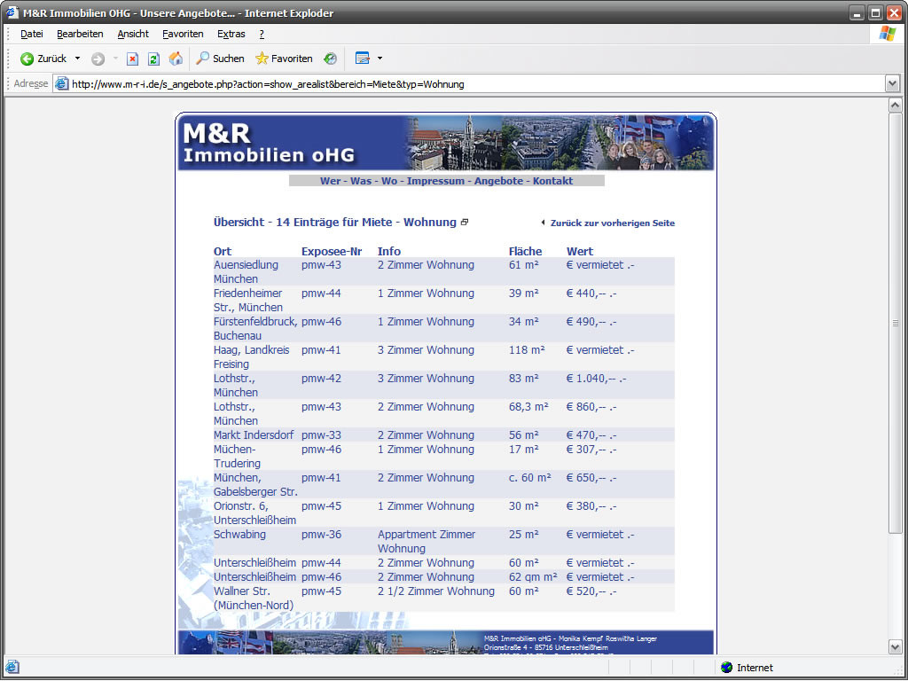This screenshot has width=908, height=681.
Task: Open the Suchen search tool
Action: click(x=220, y=59)
